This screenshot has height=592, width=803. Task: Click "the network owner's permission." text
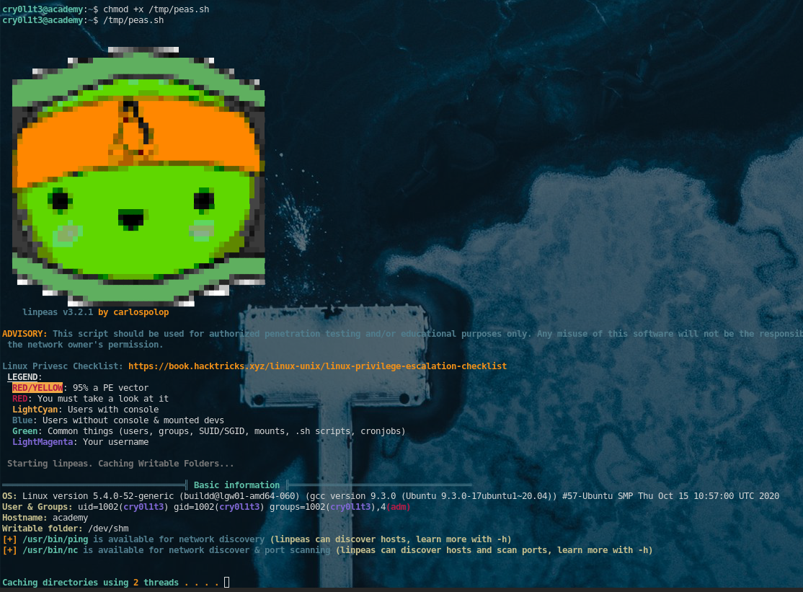tap(85, 345)
